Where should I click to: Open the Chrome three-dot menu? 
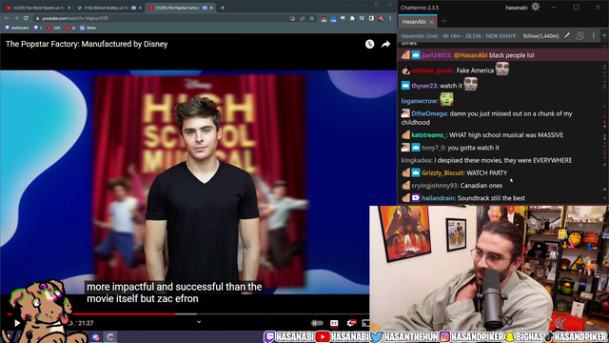390,18
